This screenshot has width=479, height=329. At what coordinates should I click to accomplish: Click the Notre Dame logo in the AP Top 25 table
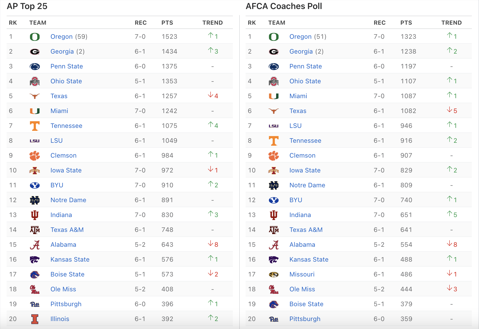(x=35, y=200)
